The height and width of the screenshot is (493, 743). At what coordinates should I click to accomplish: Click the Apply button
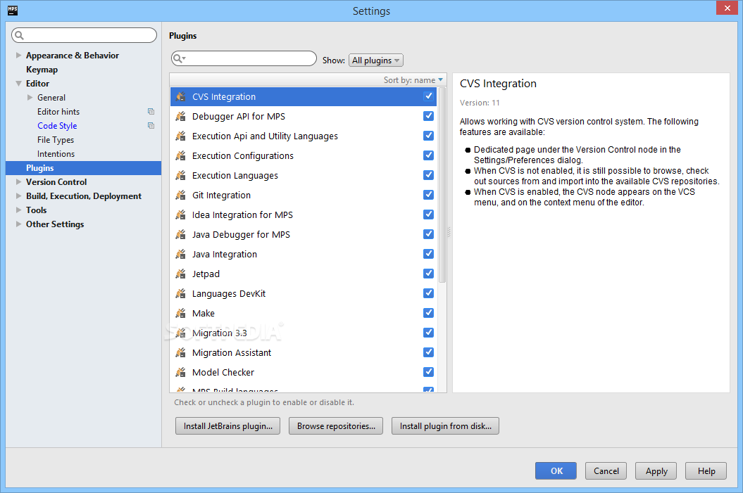click(x=656, y=470)
